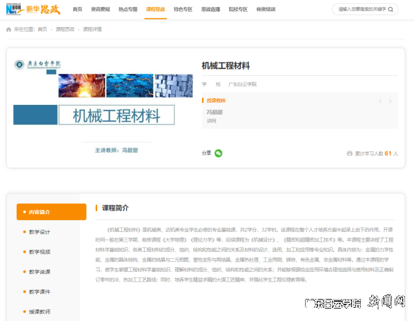The height and width of the screenshot is (321, 414).
Task: Switch to 教学设计 sidebar tab
Action: (x=40, y=232)
